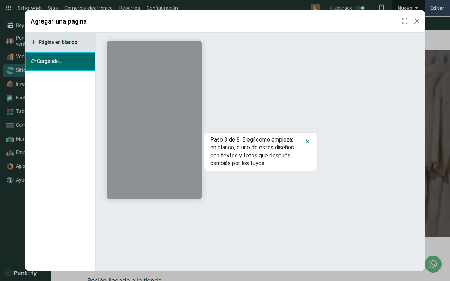
Task: Click the Editar button
Action: tap(437, 8)
